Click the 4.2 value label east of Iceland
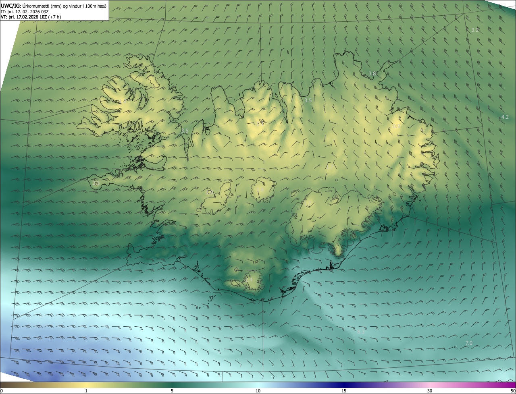The width and height of the screenshot is (516, 394). [x=505, y=117]
